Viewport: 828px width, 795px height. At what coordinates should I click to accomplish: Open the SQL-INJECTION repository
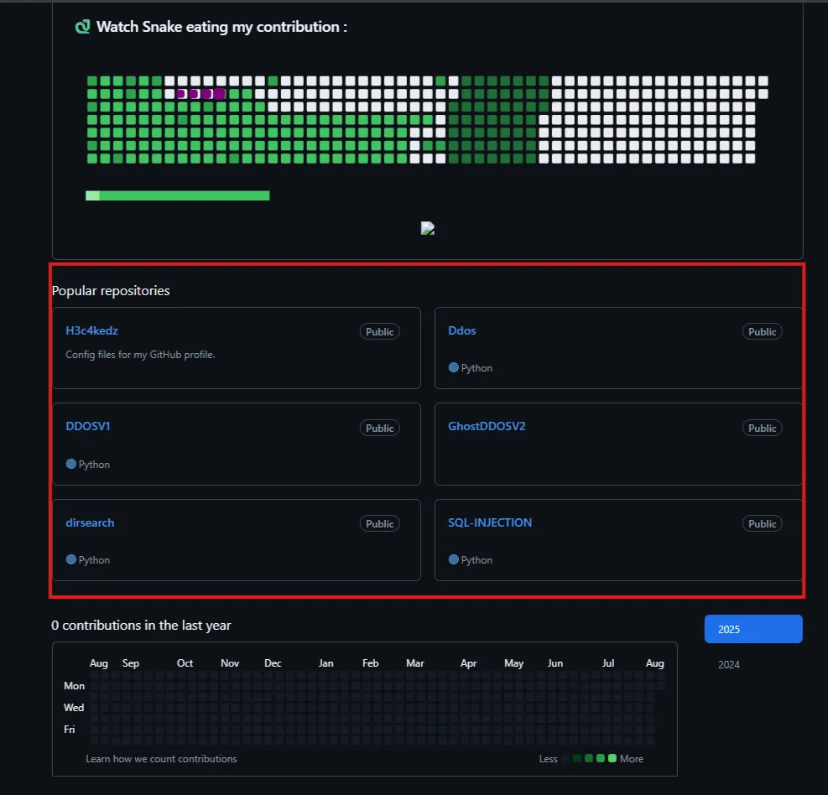[490, 522]
